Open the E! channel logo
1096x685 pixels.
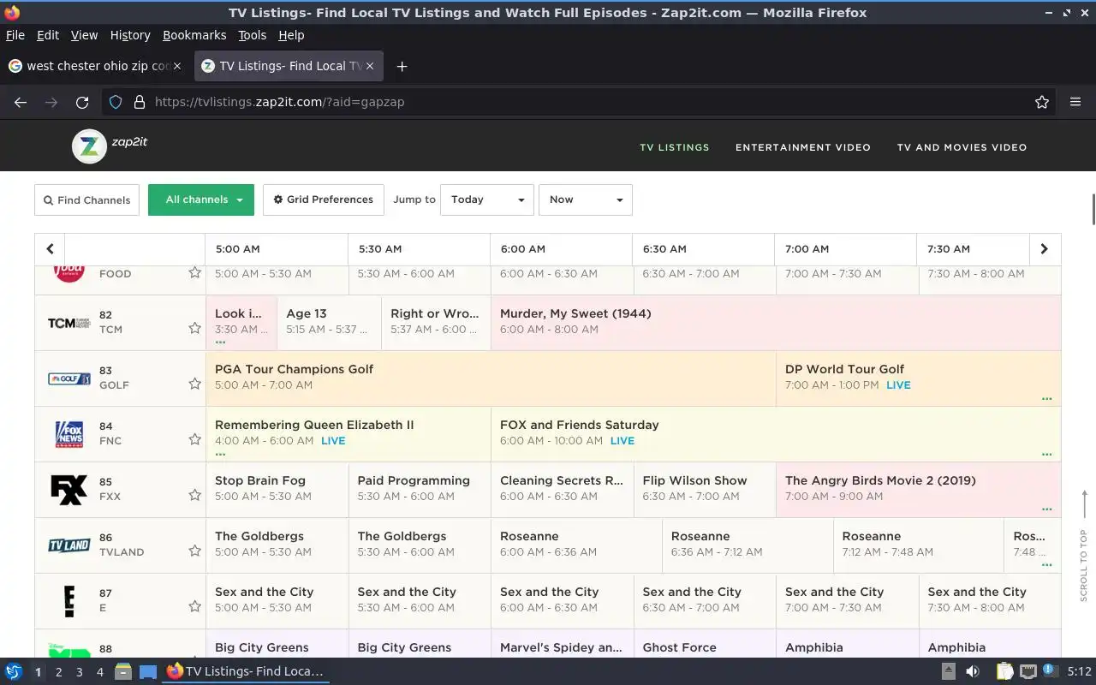click(69, 601)
